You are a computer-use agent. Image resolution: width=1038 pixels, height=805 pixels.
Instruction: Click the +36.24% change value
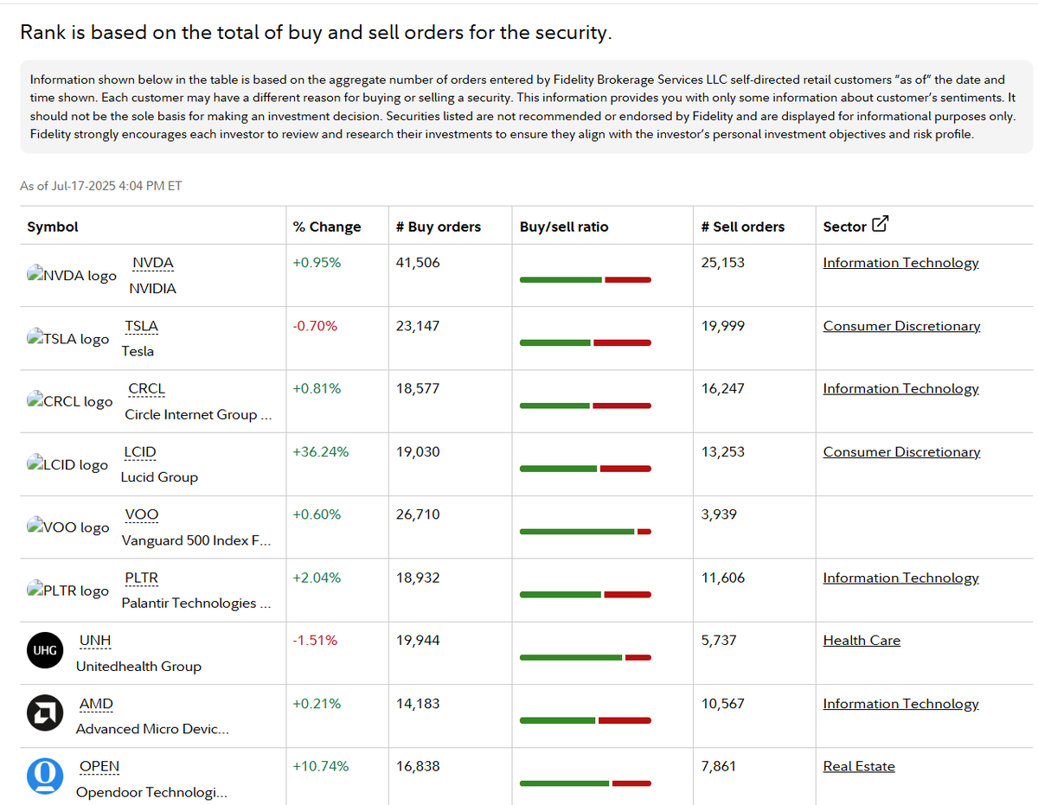(321, 452)
